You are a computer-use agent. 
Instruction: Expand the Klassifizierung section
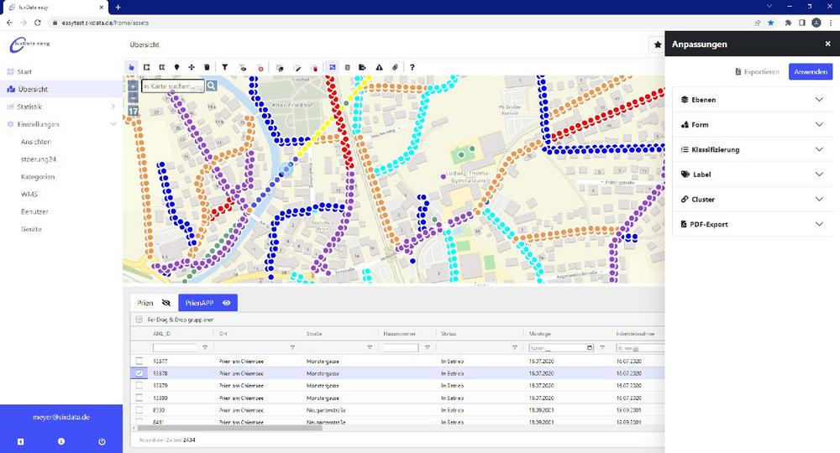pyautogui.click(x=752, y=149)
